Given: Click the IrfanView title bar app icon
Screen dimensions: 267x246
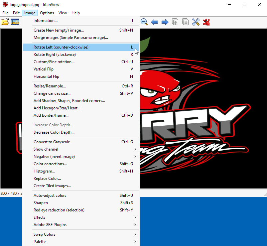Looking at the screenshot, I should point(5,4).
